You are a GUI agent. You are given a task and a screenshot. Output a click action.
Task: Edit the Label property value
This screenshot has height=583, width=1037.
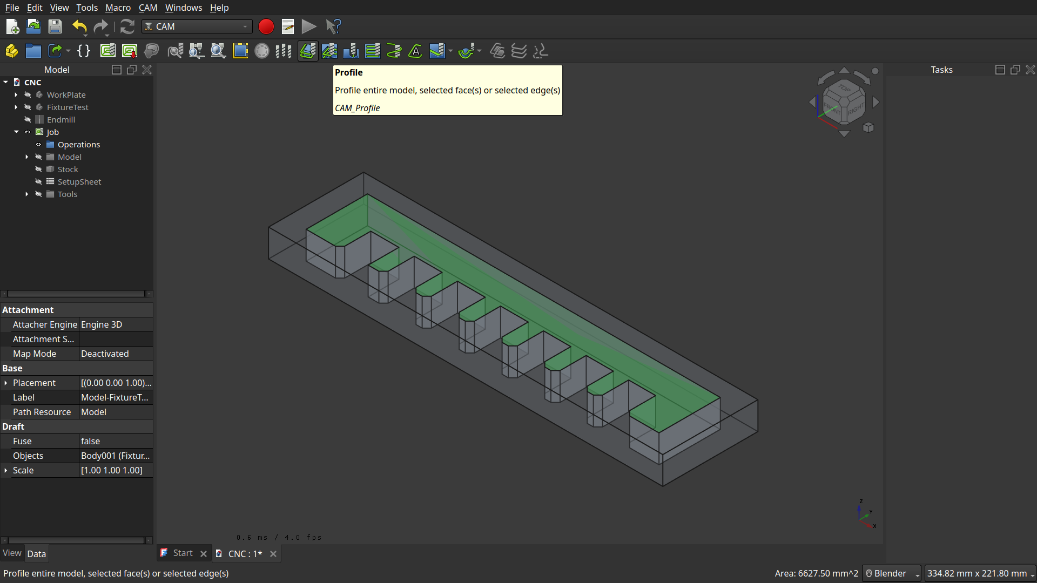[x=116, y=397]
